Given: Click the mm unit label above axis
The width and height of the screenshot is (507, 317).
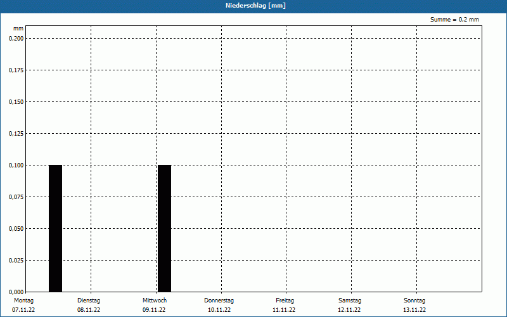Looking at the screenshot, I should pyautogui.click(x=18, y=29).
